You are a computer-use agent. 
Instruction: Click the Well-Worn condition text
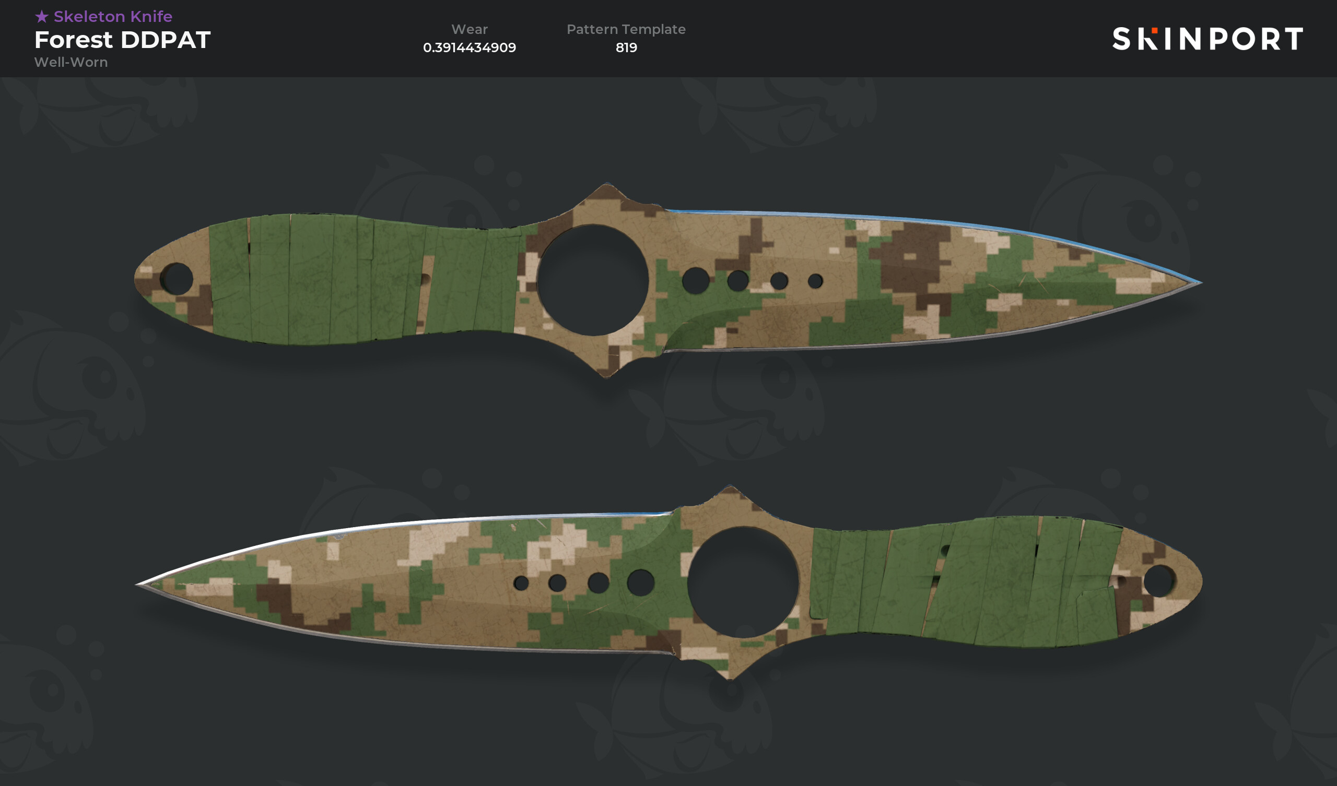(x=71, y=62)
